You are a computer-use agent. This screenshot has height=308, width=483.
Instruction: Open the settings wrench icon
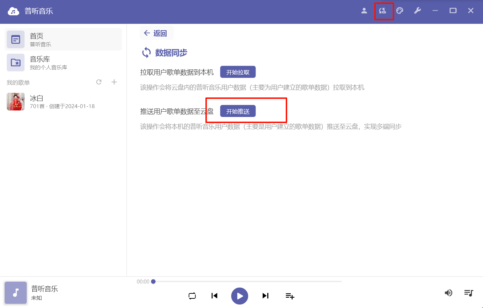pos(418,11)
